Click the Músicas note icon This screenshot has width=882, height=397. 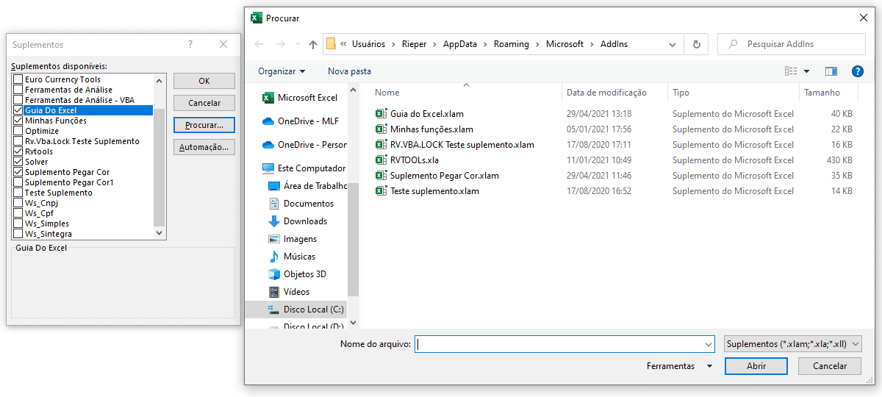point(274,257)
